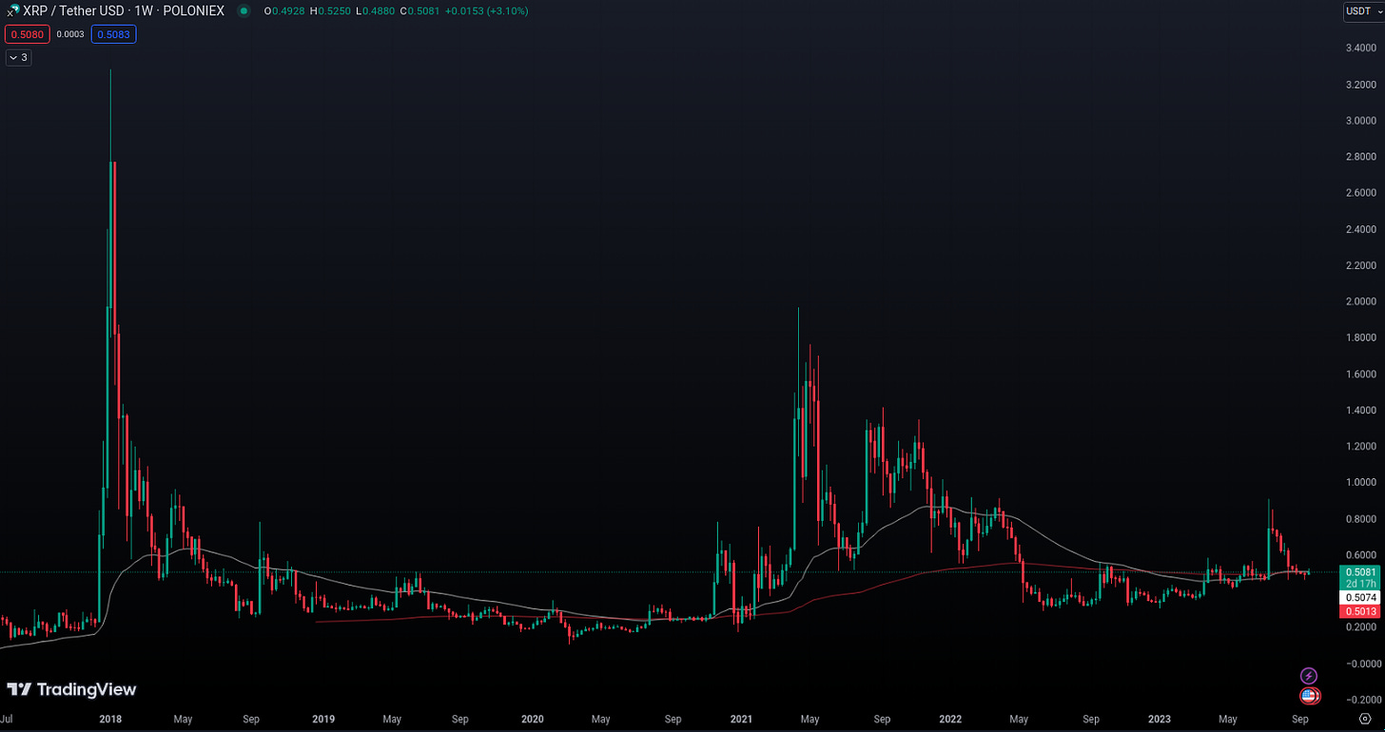Click the 3.4000 price scale label
This screenshot has height=732, width=1385.
coord(1360,48)
